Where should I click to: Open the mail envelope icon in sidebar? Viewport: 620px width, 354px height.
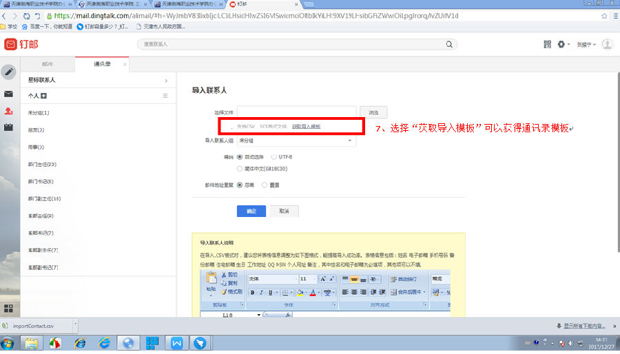click(9, 94)
